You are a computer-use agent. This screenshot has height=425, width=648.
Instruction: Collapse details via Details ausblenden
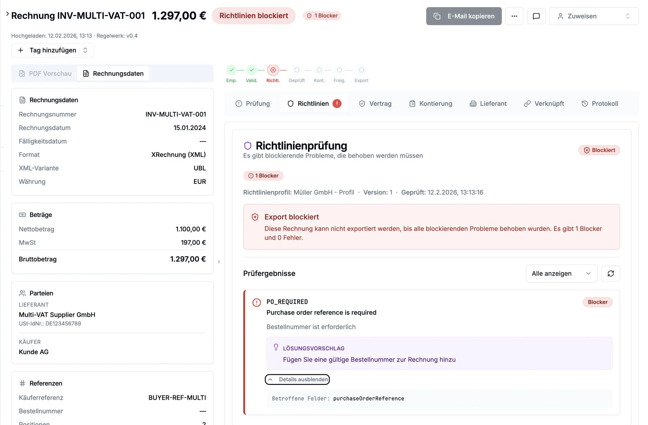297,379
